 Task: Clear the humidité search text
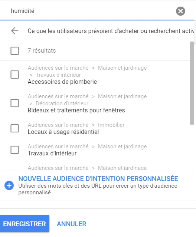(x=180, y=11)
